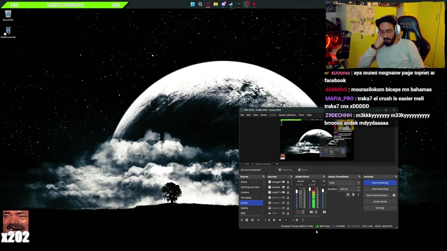Open the Scale to Window dropdown

coord(267,164)
